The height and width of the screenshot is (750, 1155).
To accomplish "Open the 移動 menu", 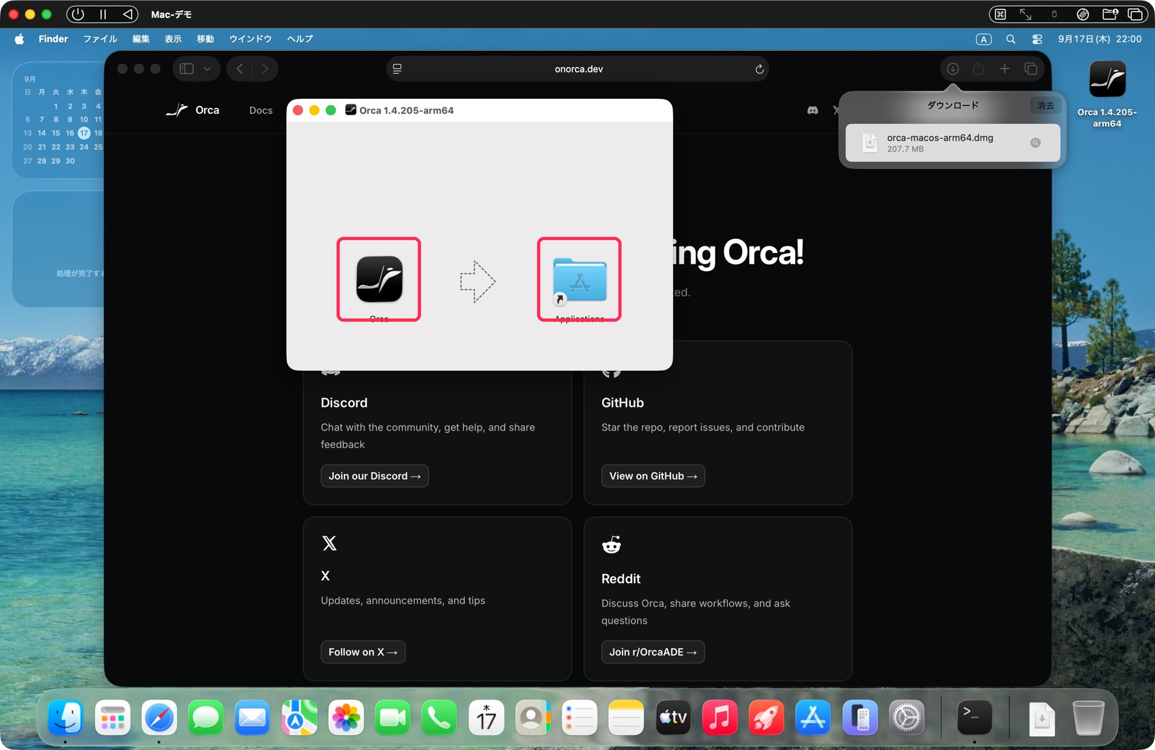I will tap(205, 39).
